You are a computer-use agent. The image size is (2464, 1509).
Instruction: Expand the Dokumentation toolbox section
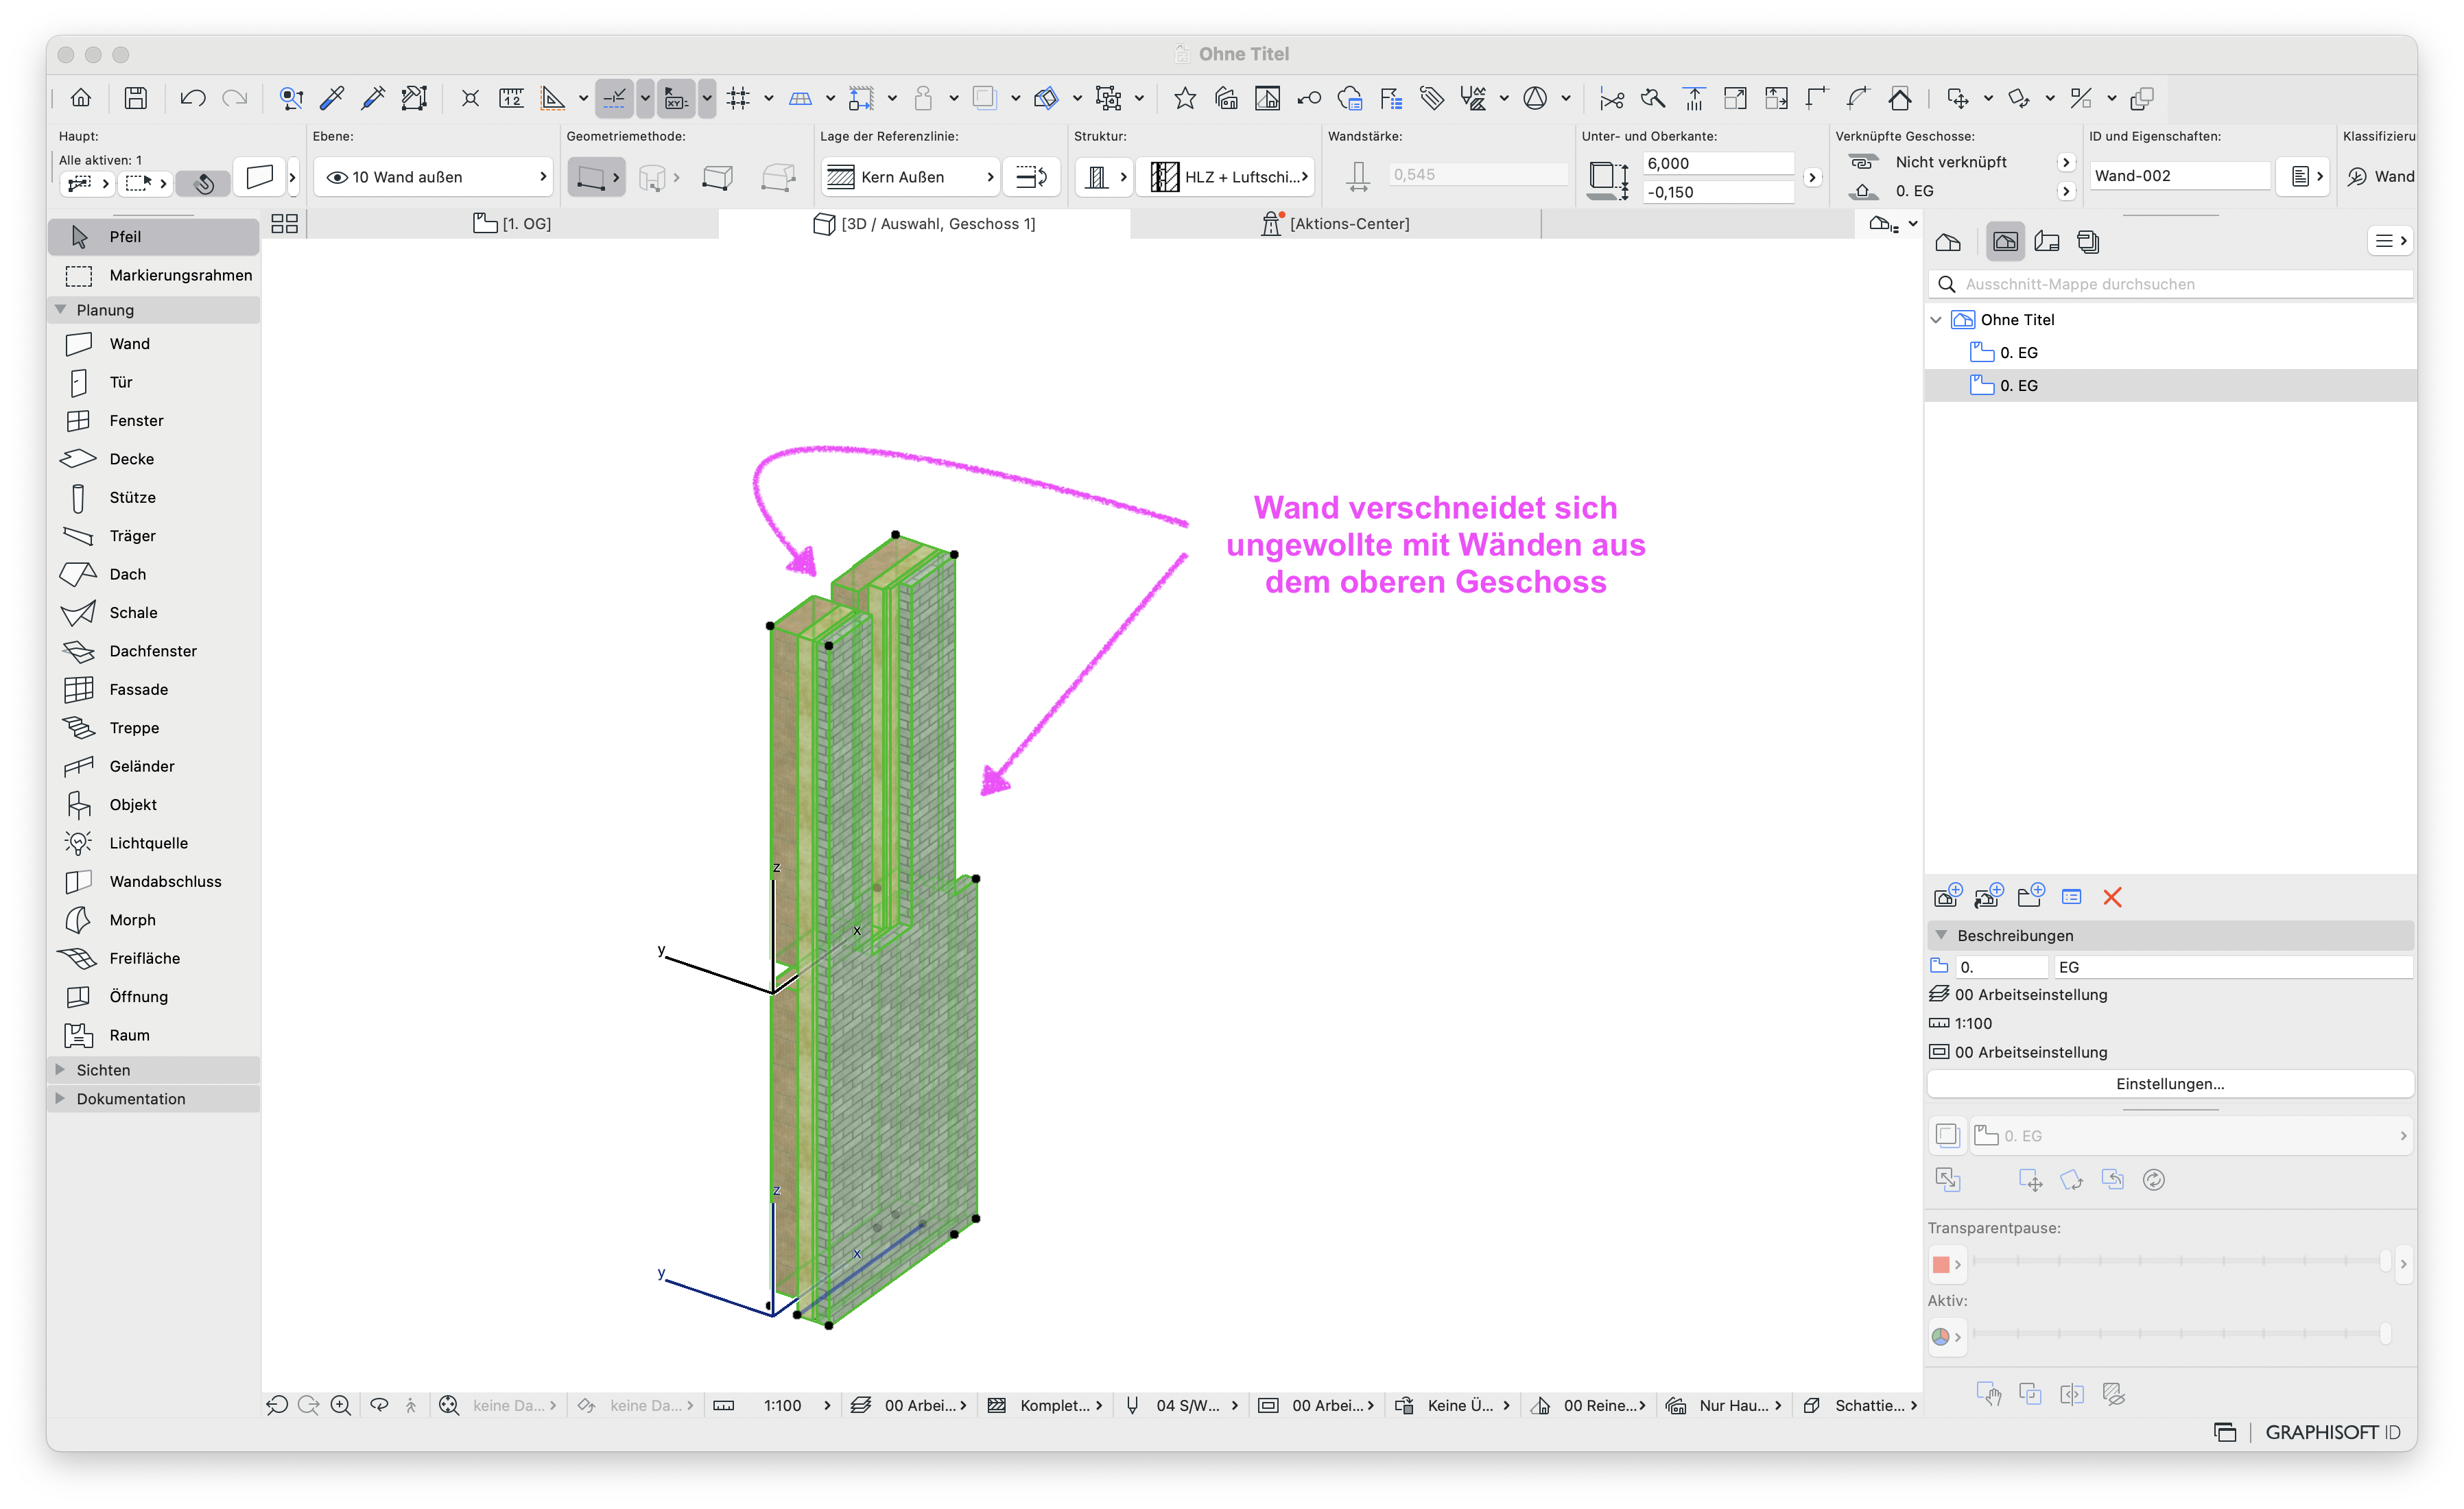tap(61, 1098)
